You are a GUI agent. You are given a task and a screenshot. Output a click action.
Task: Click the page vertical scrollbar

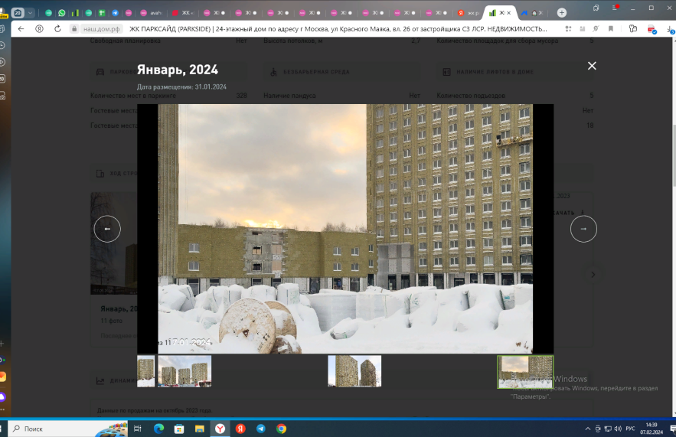pyautogui.click(x=674, y=155)
